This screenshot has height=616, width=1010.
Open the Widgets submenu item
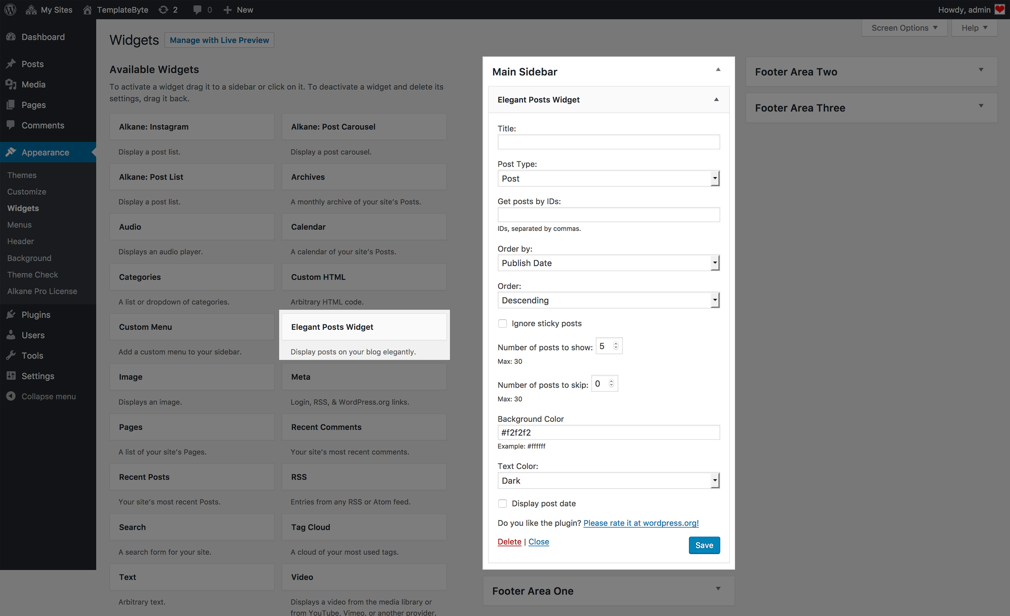click(23, 208)
